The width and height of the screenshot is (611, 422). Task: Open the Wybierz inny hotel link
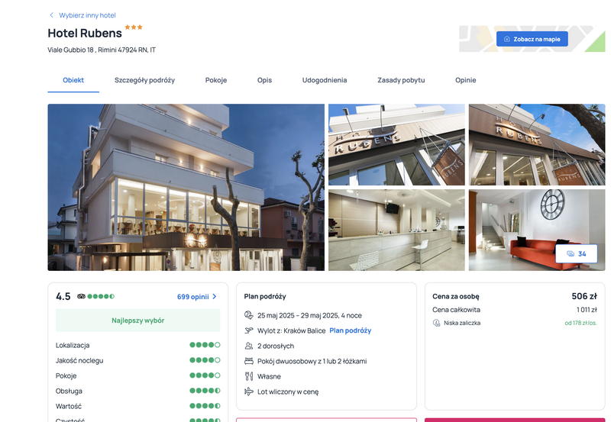(87, 15)
